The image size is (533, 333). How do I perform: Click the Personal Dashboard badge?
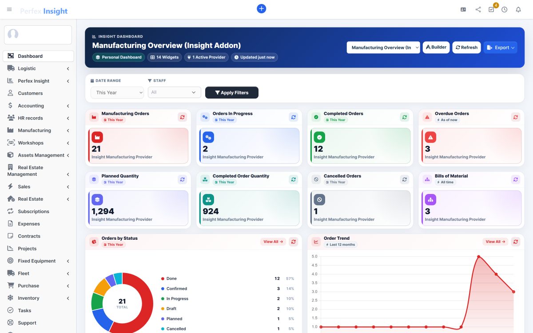coord(119,57)
